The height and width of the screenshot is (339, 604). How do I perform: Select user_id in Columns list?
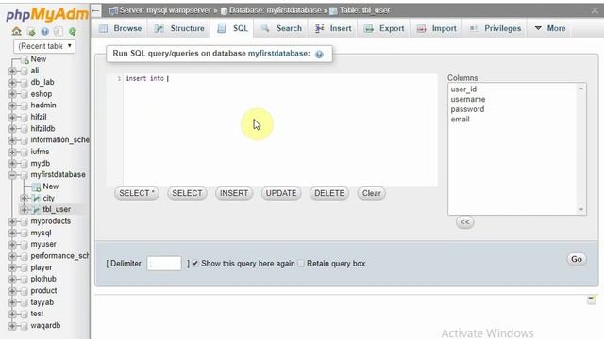463,89
